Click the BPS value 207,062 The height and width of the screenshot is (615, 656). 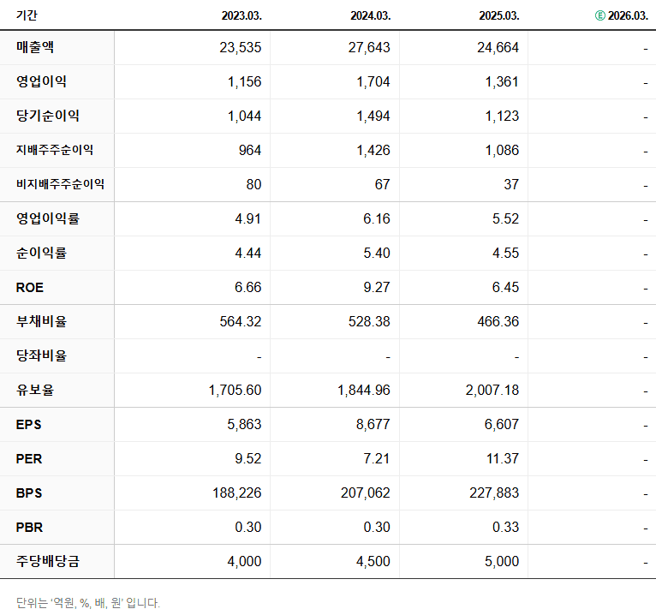[x=366, y=493]
